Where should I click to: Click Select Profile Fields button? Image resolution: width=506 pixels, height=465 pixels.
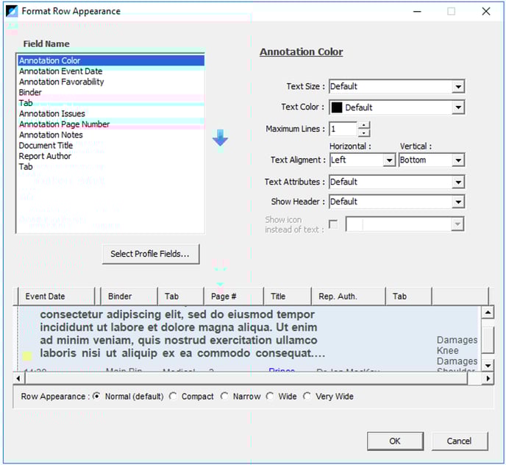pyautogui.click(x=151, y=254)
